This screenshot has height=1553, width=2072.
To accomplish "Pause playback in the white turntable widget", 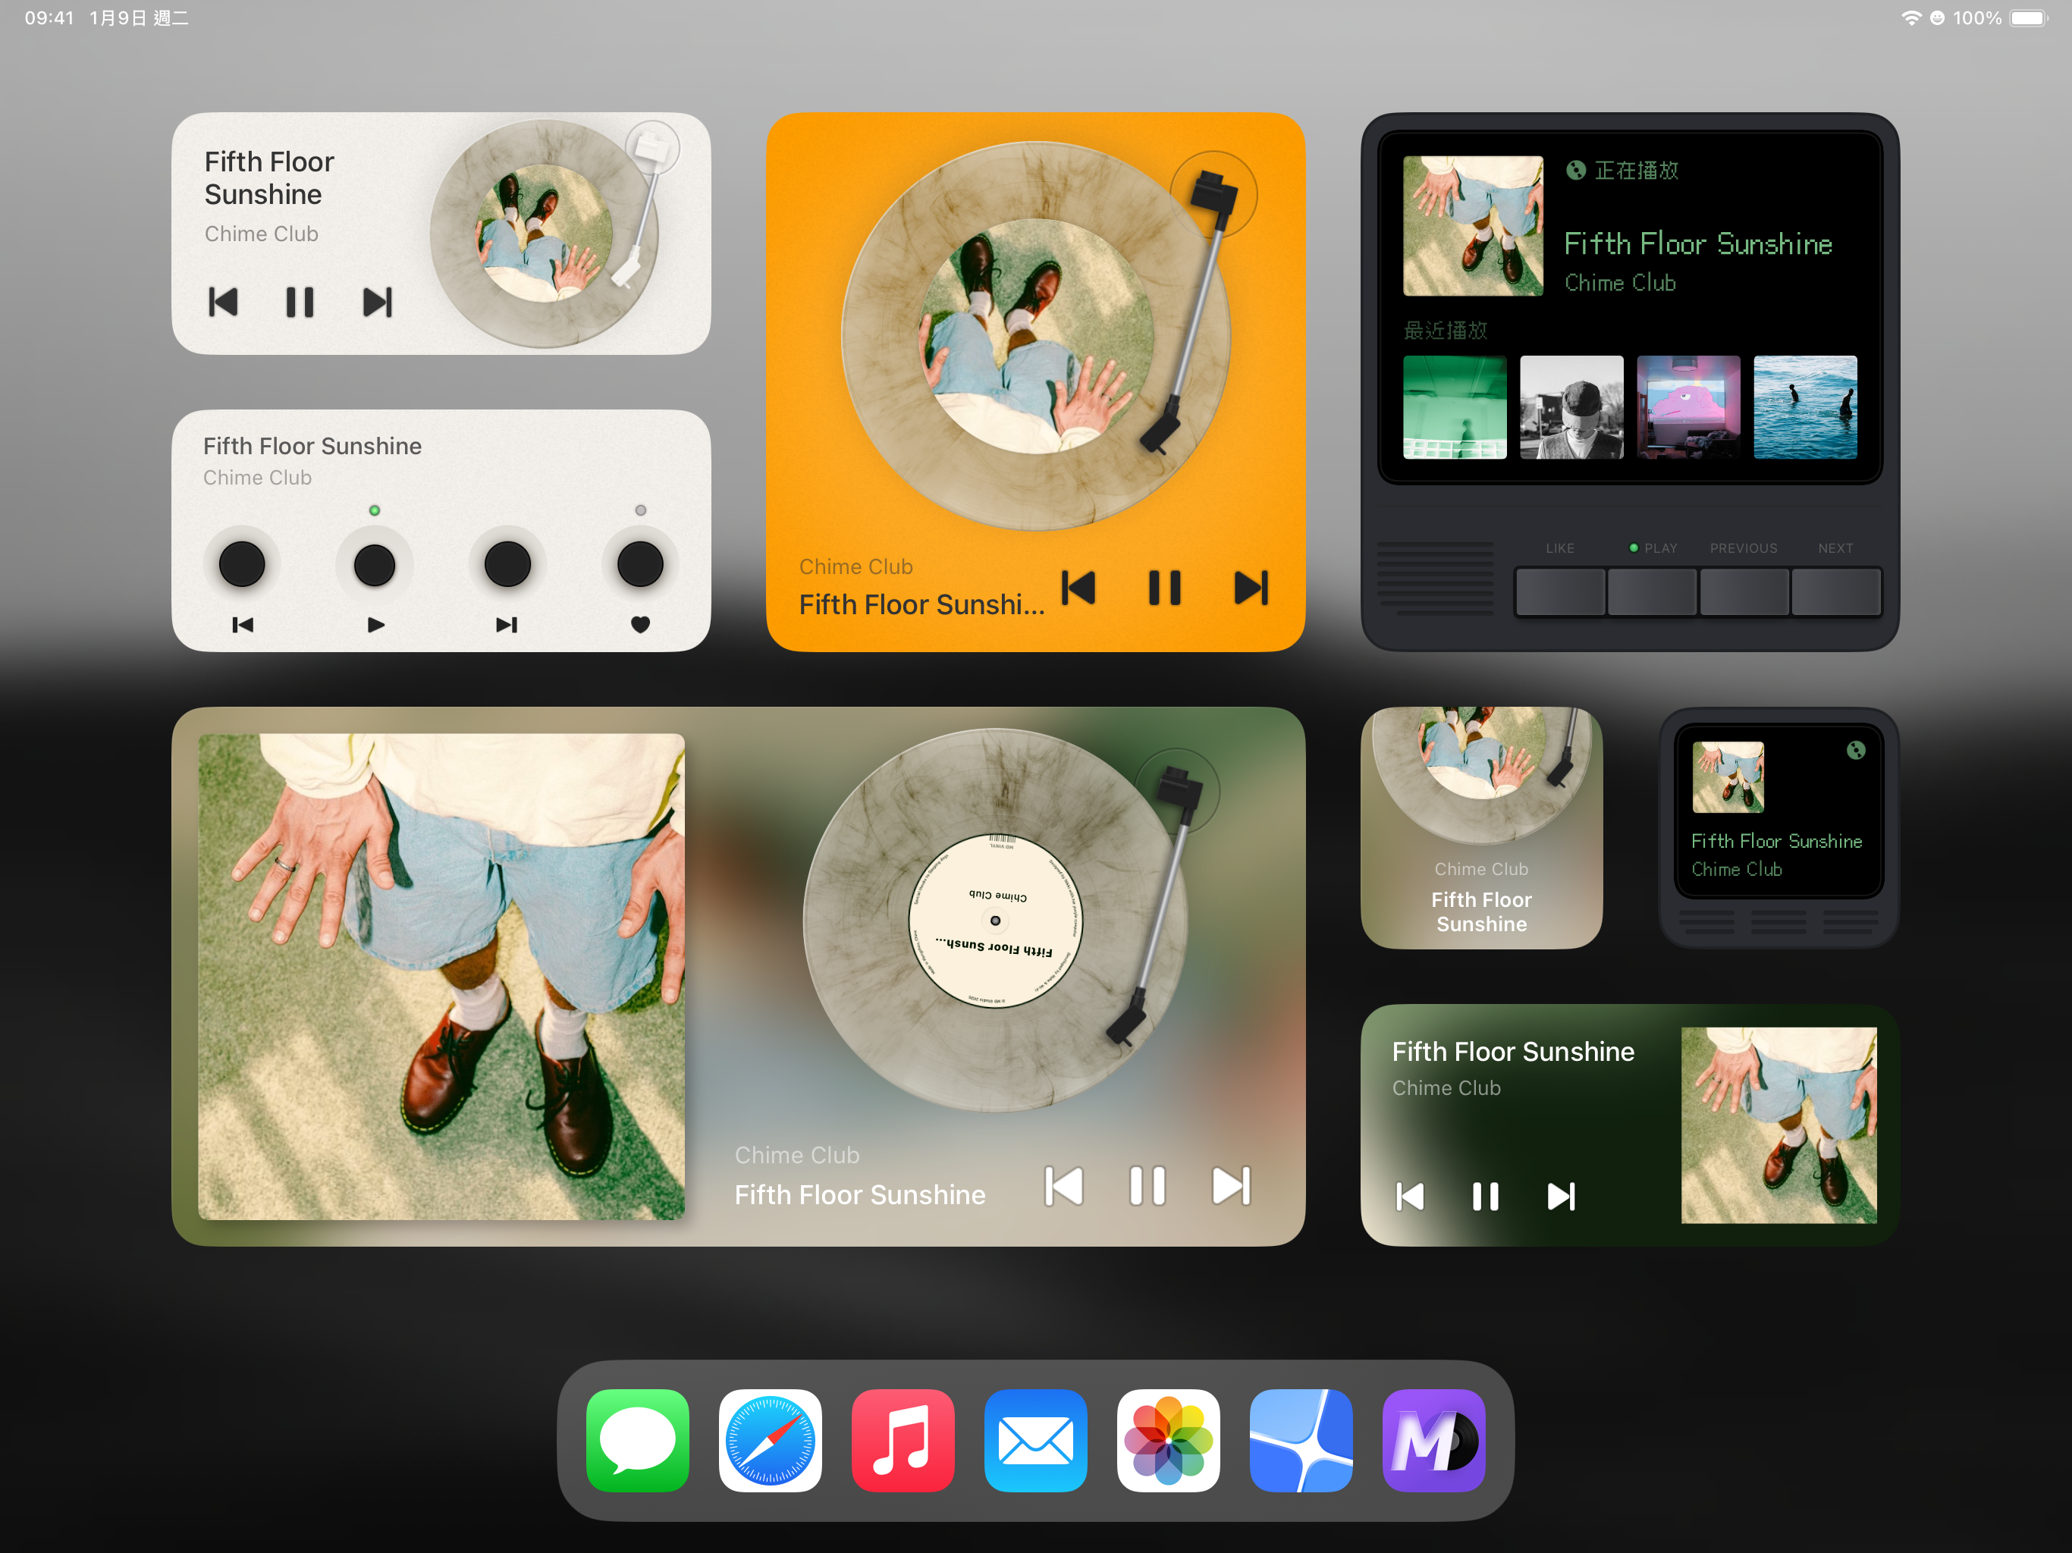I will (300, 302).
